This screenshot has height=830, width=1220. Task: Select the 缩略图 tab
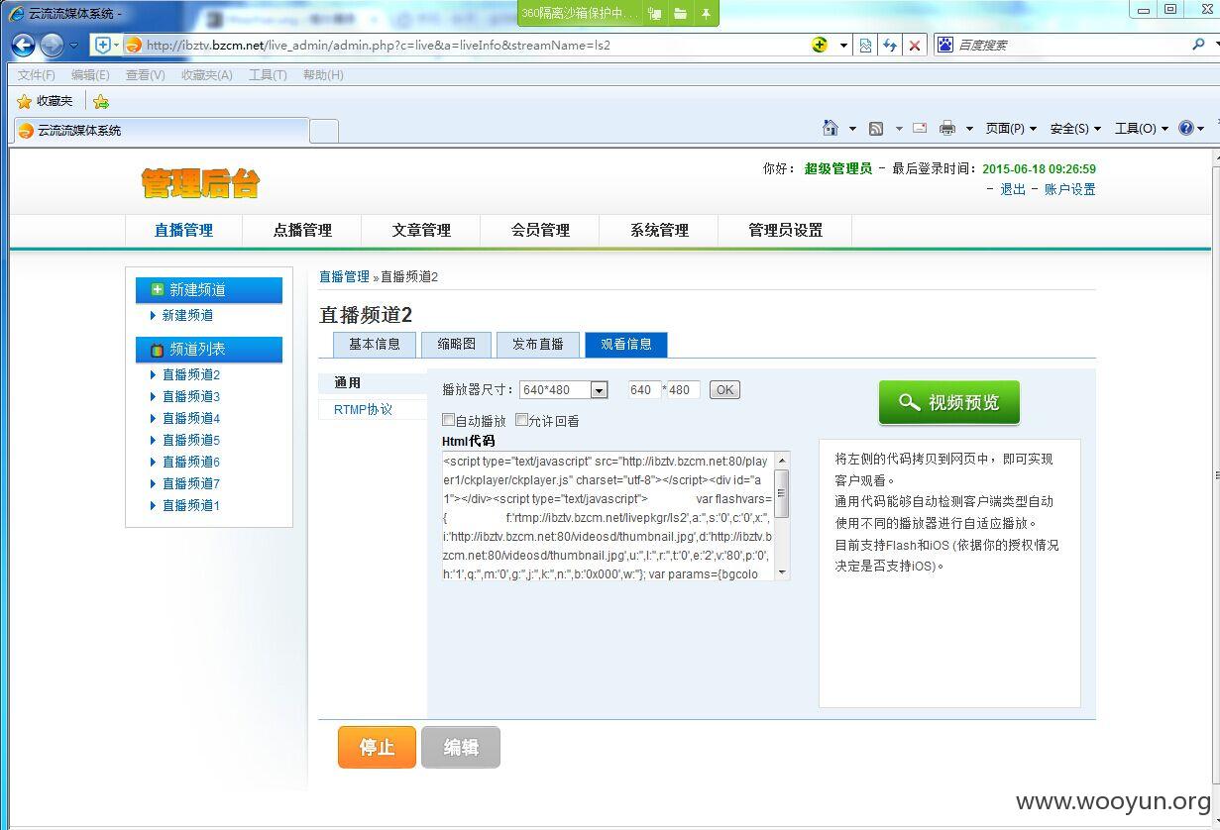(x=457, y=345)
